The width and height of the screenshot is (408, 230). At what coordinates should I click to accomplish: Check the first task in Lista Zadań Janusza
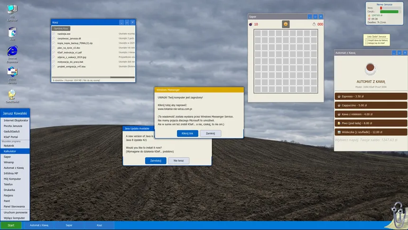point(366,40)
